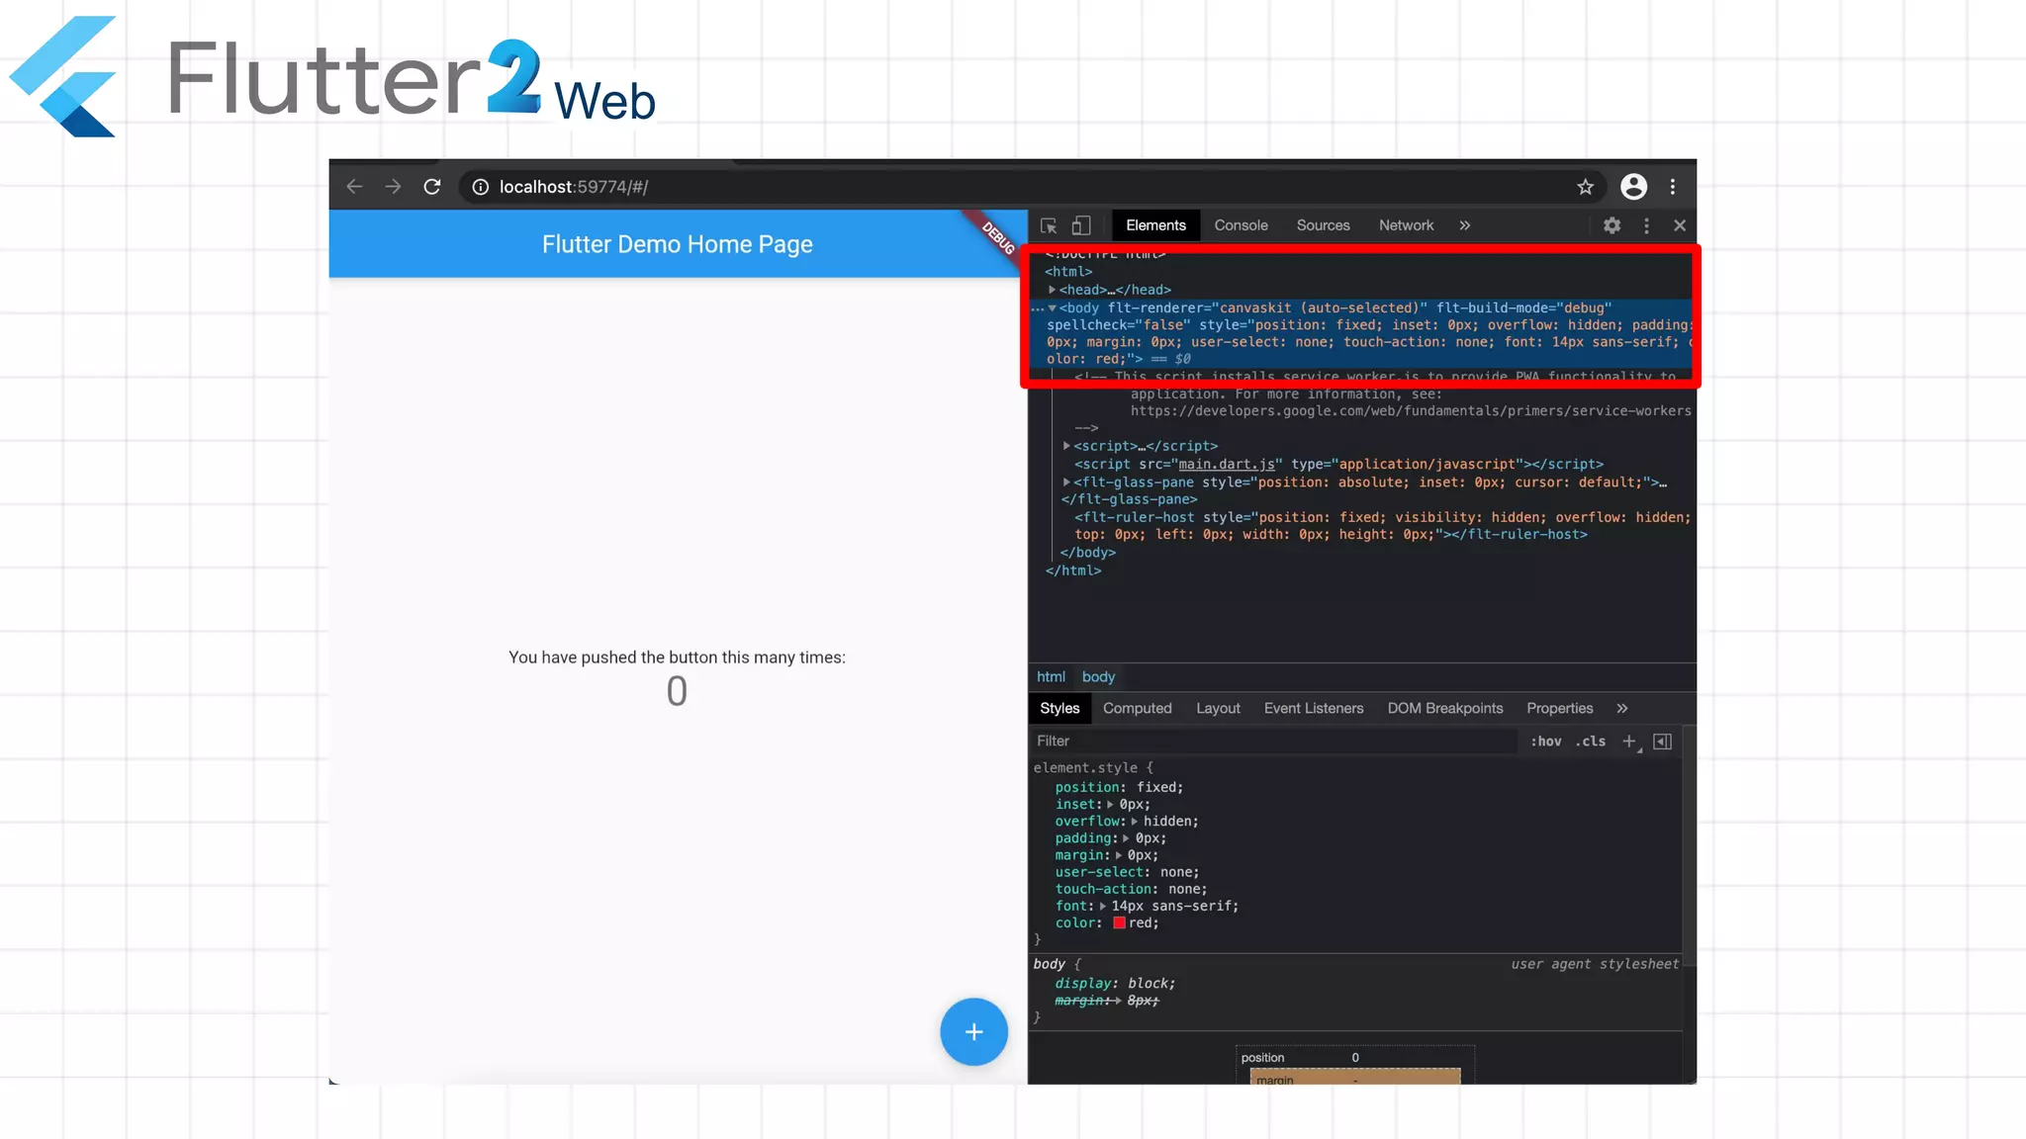Screen dimensions: 2026x1139
Task: Open the Chrome profile avatar icon
Action: (x=1633, y=187)
